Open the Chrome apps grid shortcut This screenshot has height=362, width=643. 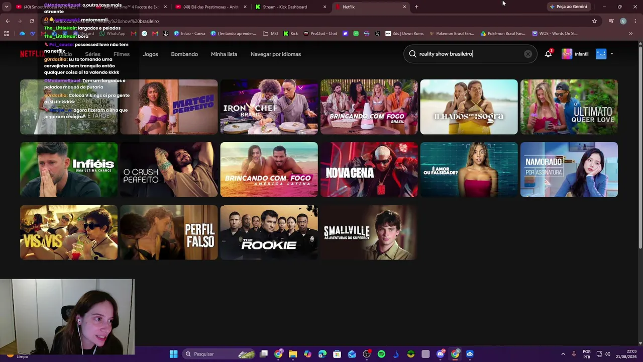(x=7, y=34)
